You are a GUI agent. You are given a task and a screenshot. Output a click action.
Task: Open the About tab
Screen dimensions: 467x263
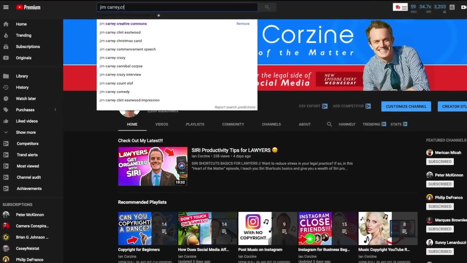(x=305, y=124)
